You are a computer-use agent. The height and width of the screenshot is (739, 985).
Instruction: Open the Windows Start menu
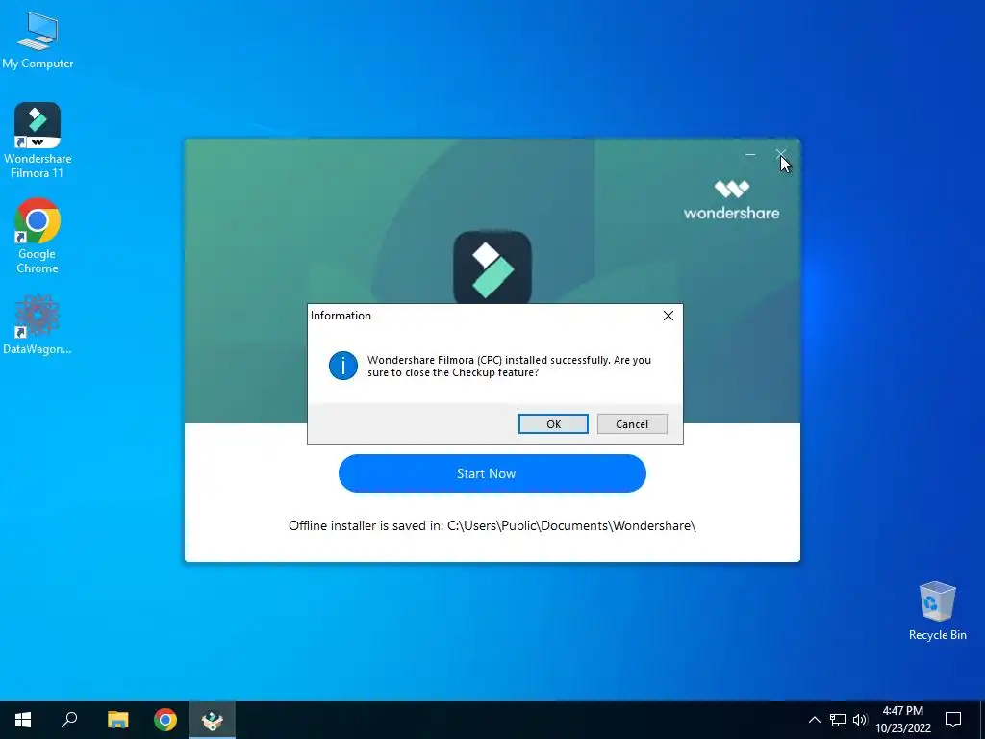(x=23, y=720)
